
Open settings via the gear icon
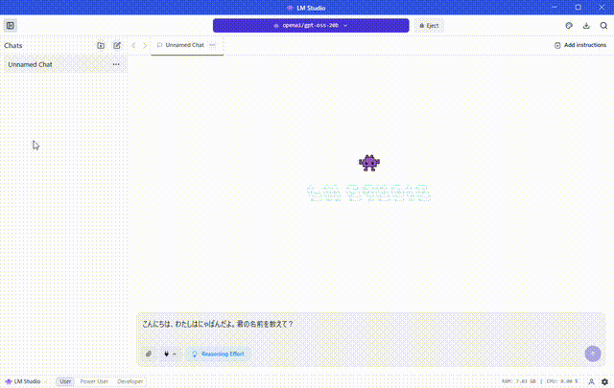coord(604,381)
